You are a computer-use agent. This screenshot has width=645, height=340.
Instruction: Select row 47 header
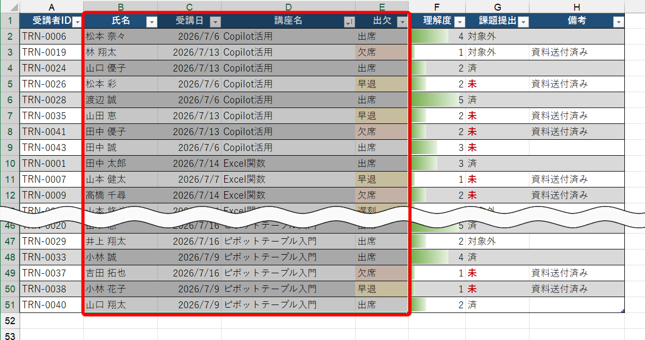pyautogui.click(x=10, y=241)
